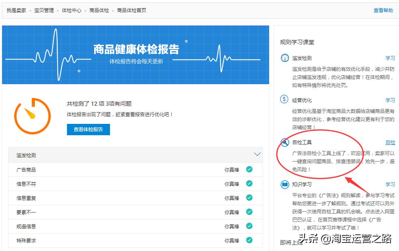This screenshot has height=251, width=399.
Task: Collapse the 滥发检测 section chevron
Action: (257, 154)
